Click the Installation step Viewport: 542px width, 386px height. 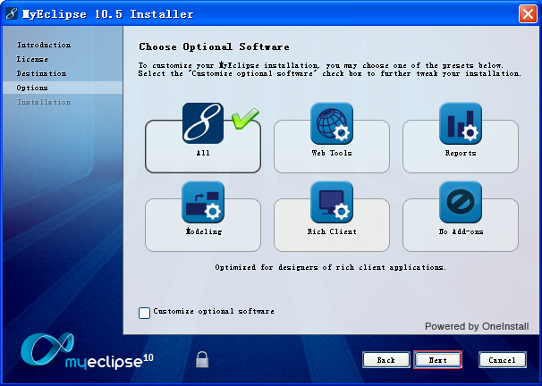click(44, 102)
